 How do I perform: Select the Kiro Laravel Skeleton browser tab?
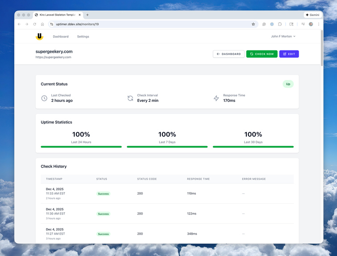point(58,15)
